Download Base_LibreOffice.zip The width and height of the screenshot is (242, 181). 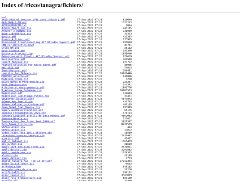pos(16,34)
